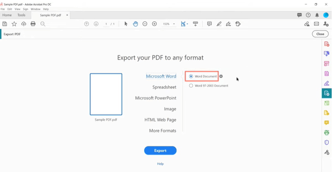Choose Spreadsheet export format
332x172 pixels.
(x=164, y=87)
